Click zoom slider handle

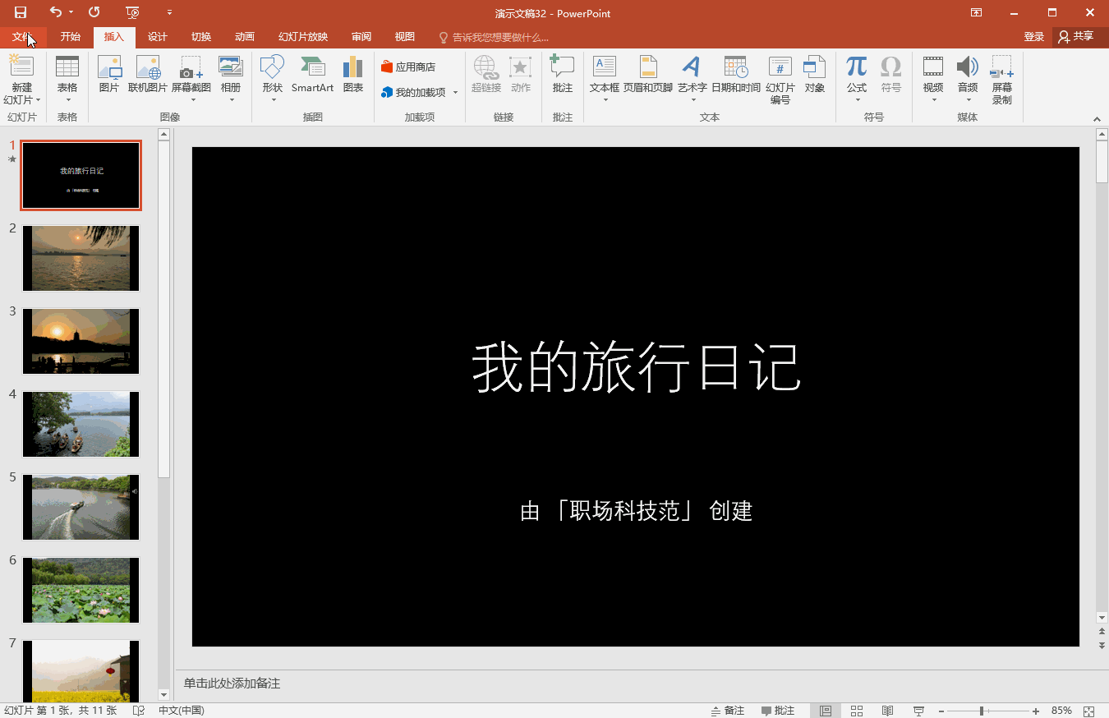pos(981,711)
